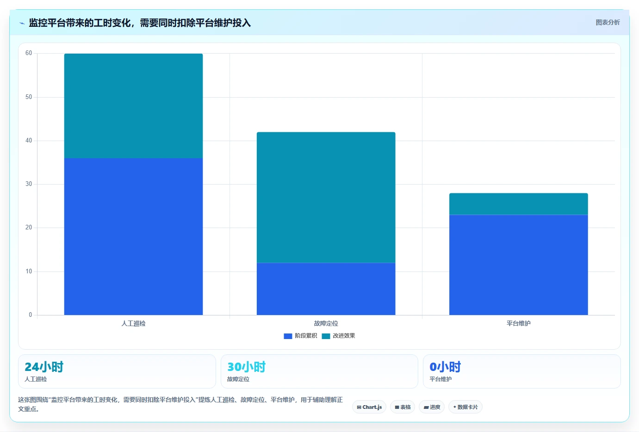Image resolution: width=639 pixels, height=432 pixels.
Task: Click the blue 平台维护 bar segment
Action: [x=518, y=265]
